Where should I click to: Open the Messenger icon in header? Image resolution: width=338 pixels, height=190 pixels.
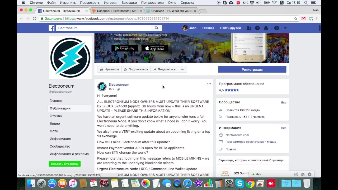tap(257, 28)
